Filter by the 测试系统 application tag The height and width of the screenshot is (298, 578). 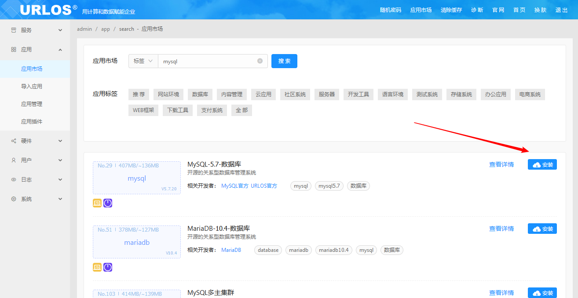point(427,94)
